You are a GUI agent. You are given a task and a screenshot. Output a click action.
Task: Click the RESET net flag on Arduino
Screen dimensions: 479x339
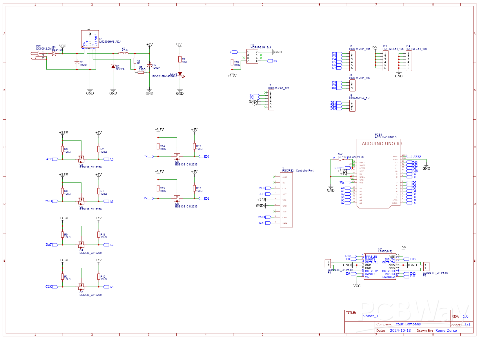(x=342, y=168)
